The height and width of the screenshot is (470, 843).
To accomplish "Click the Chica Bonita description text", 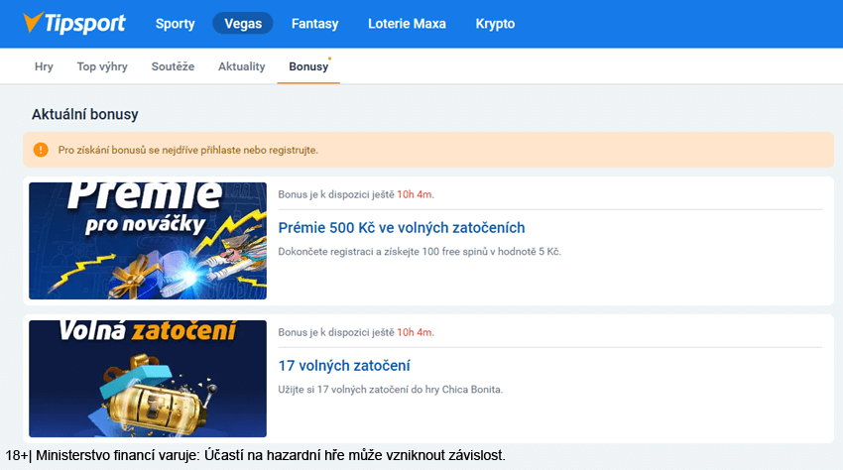I will coord(391,390).
